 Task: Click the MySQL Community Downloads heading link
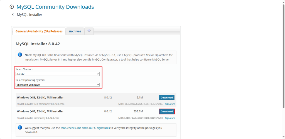coord(55,7)
